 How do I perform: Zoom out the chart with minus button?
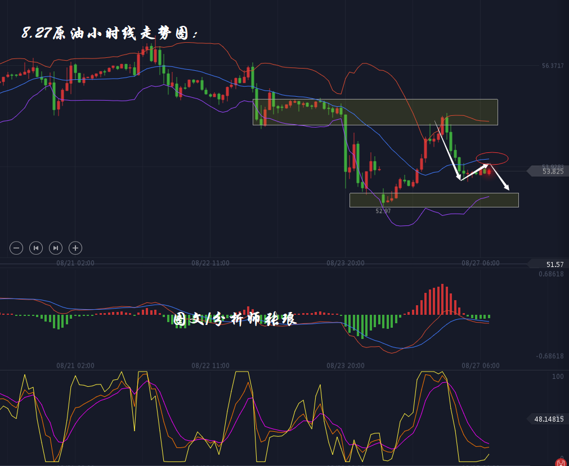(16, 247)
